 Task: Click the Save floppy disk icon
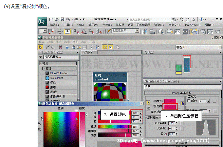click(62, 19)
